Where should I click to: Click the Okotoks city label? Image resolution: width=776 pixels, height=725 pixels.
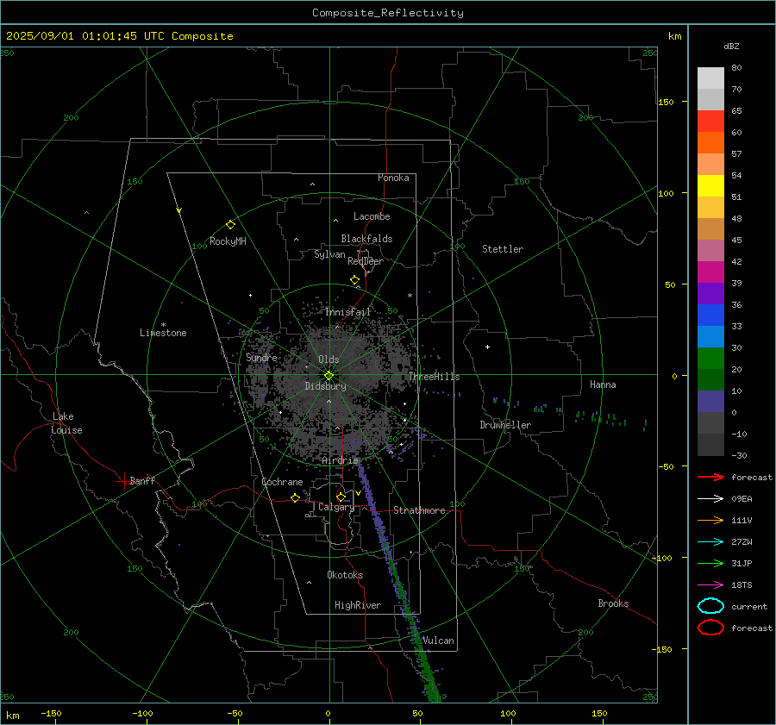(345, 575)
